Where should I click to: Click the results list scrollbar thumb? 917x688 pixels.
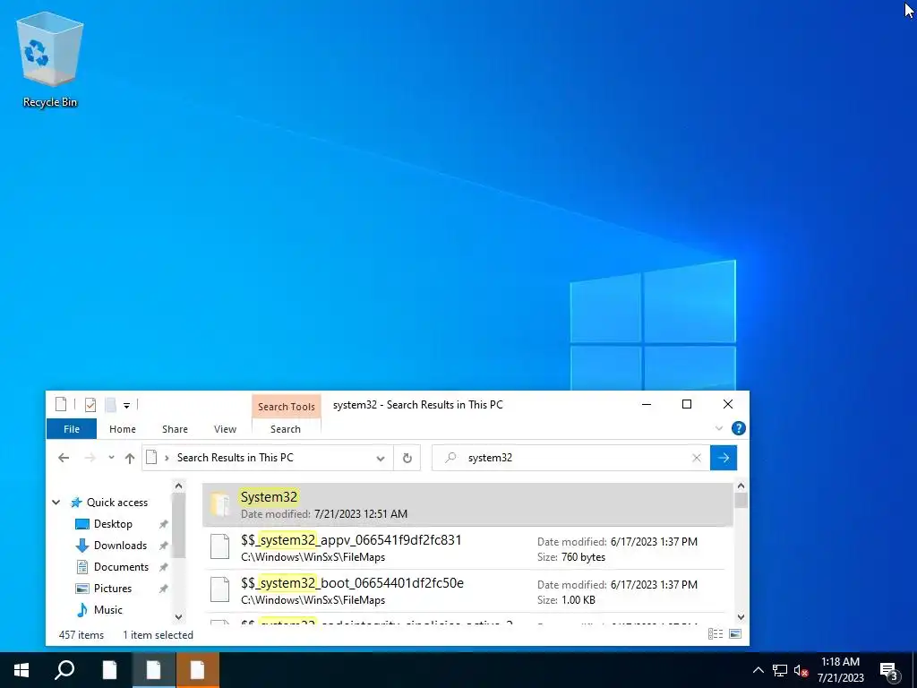point(741,501)
